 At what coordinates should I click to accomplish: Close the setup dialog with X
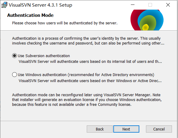click(168, 5)
